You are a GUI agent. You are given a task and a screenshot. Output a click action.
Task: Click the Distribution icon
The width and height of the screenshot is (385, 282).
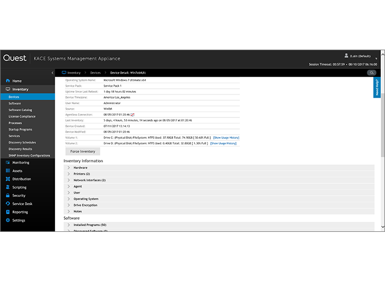coord(8,179)
